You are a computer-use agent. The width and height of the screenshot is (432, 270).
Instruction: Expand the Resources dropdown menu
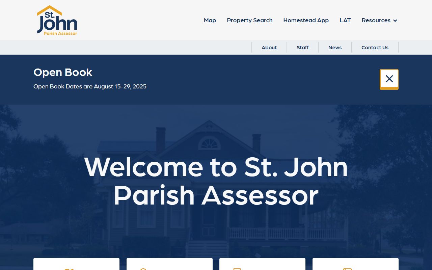[x=379, y=20]
